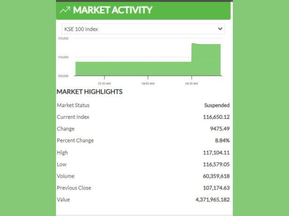Click the 04:00 AM chart axis marker

pyautogui.click(x=148, y=83)
